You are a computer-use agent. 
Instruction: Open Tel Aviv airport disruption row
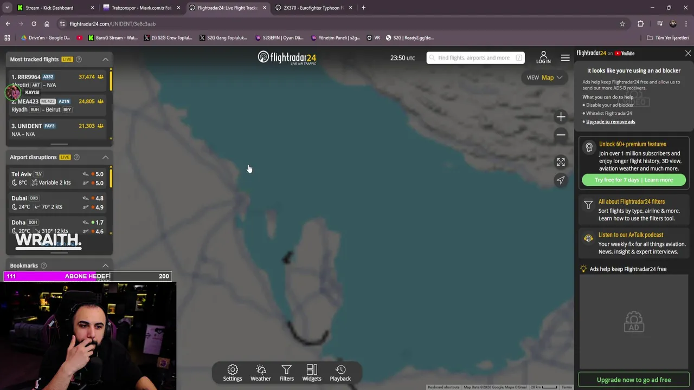click(x=57, y=178)
